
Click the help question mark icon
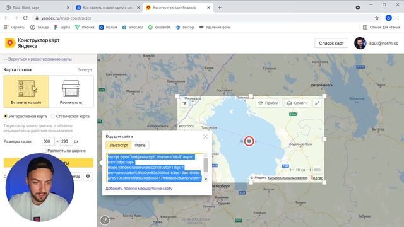(105, 220)
